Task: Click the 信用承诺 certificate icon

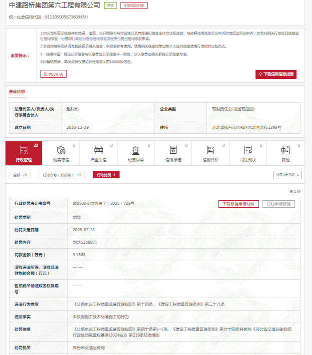Action: (x=173, y=150)
